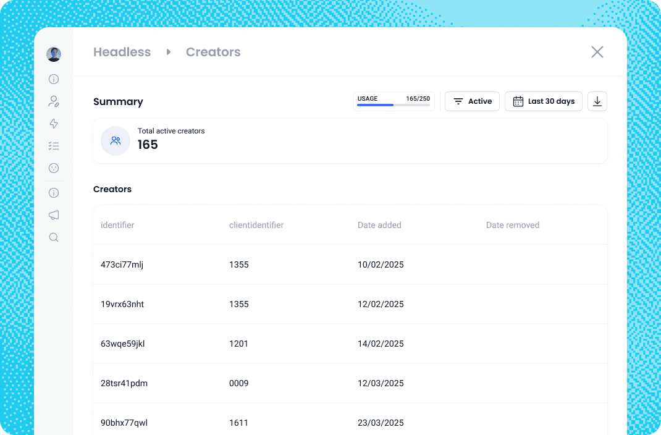
Task: Click date added 23/03/2025
Action: [381, 423]
